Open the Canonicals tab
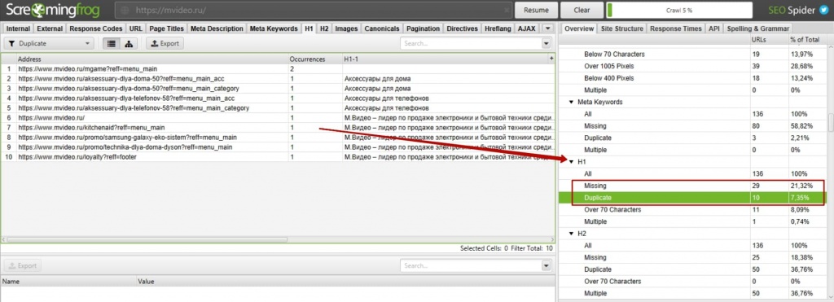834x302 pixels. (382, 28)
